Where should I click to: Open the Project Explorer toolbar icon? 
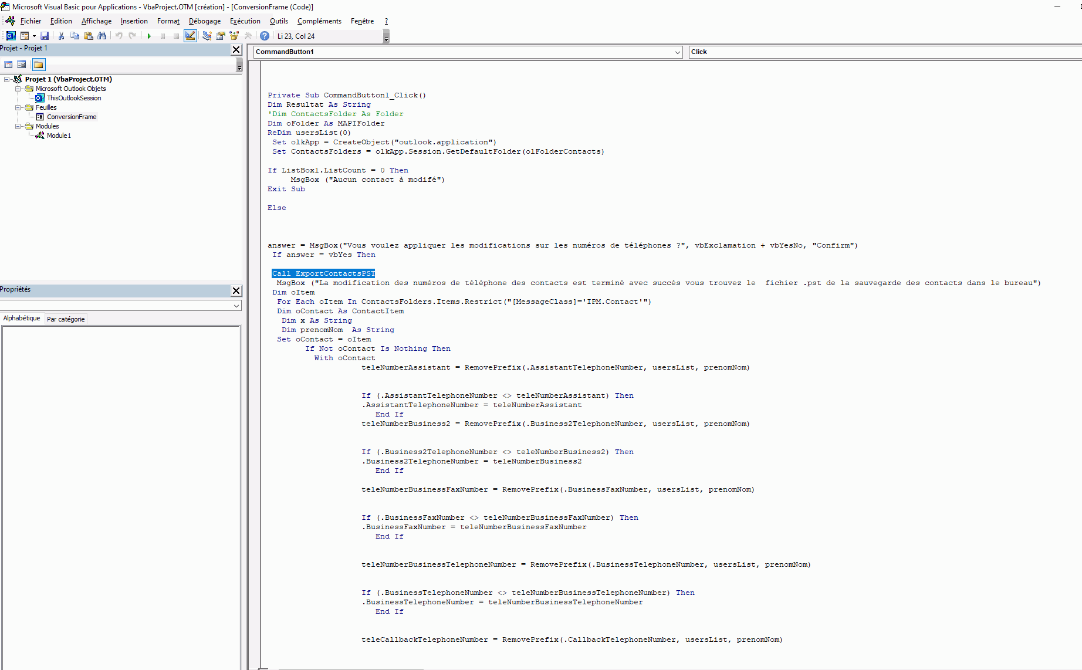[207, 36]
